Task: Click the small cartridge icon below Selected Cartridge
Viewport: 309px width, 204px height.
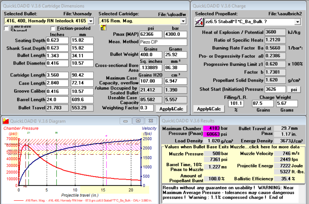Action: point(103,28)
